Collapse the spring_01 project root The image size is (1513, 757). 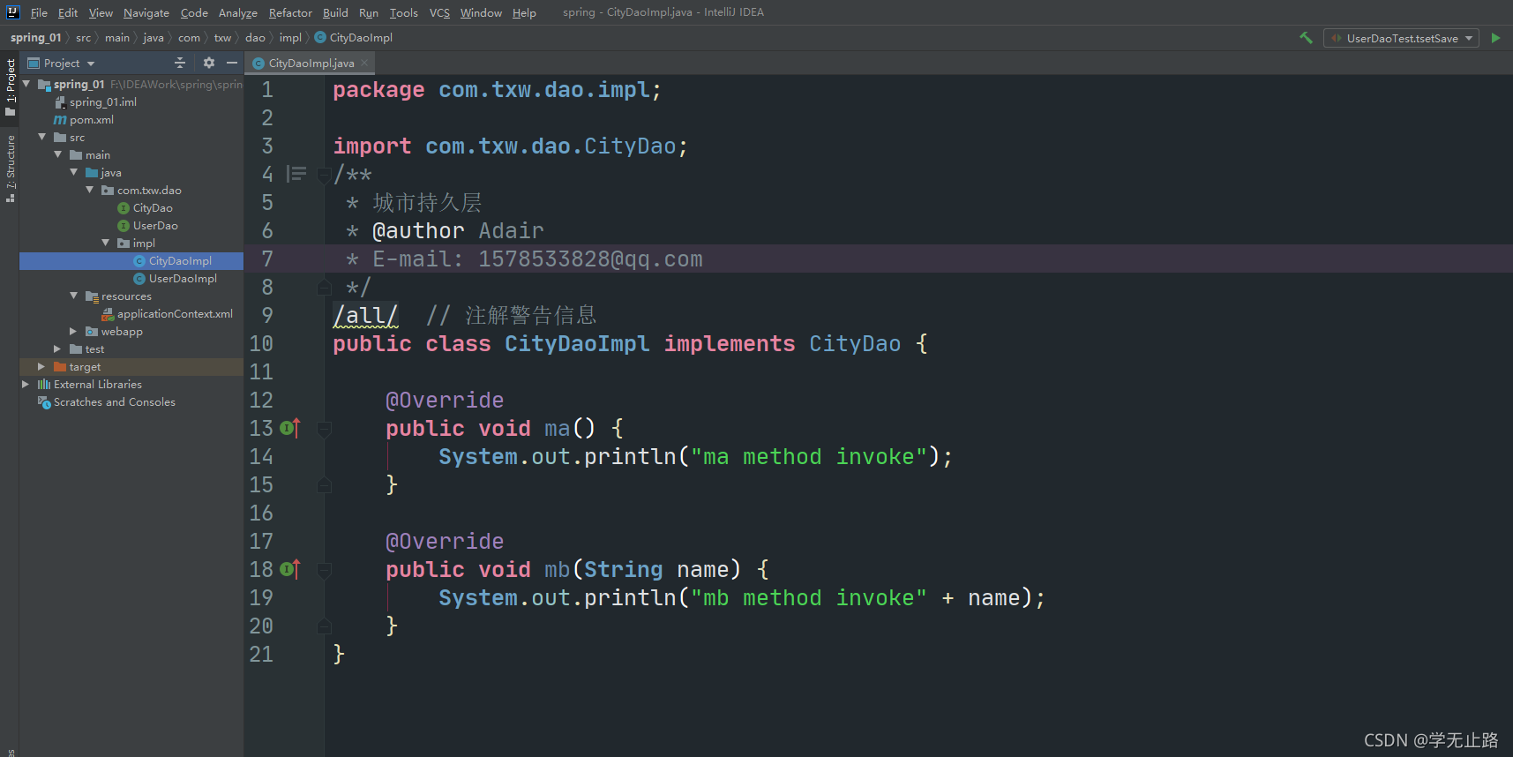(26, 84)
